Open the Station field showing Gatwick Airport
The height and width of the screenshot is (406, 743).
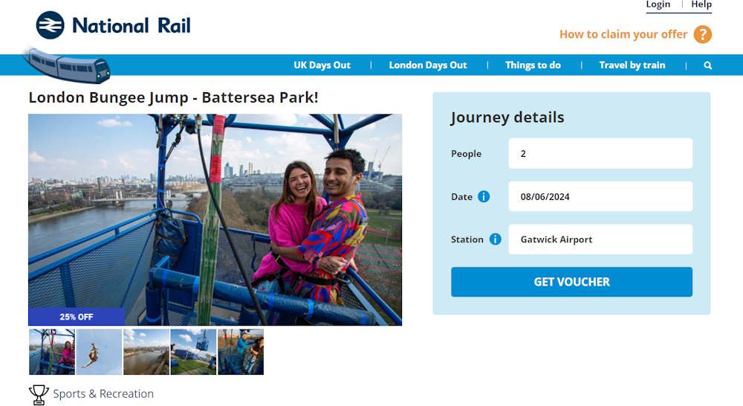600,239
